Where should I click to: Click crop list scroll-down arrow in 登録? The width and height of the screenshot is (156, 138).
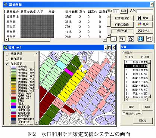tap(149, 96)
